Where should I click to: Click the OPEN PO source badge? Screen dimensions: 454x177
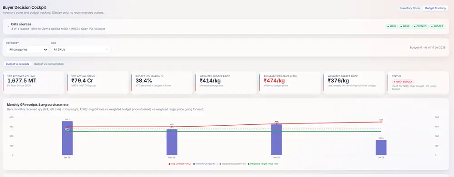click(x=420, y=26)
